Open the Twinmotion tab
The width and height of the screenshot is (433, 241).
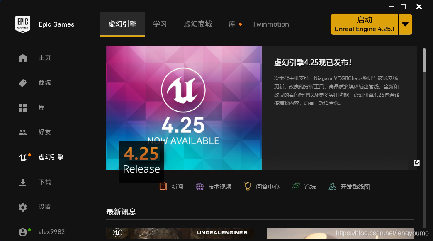[x=270, y=24]
